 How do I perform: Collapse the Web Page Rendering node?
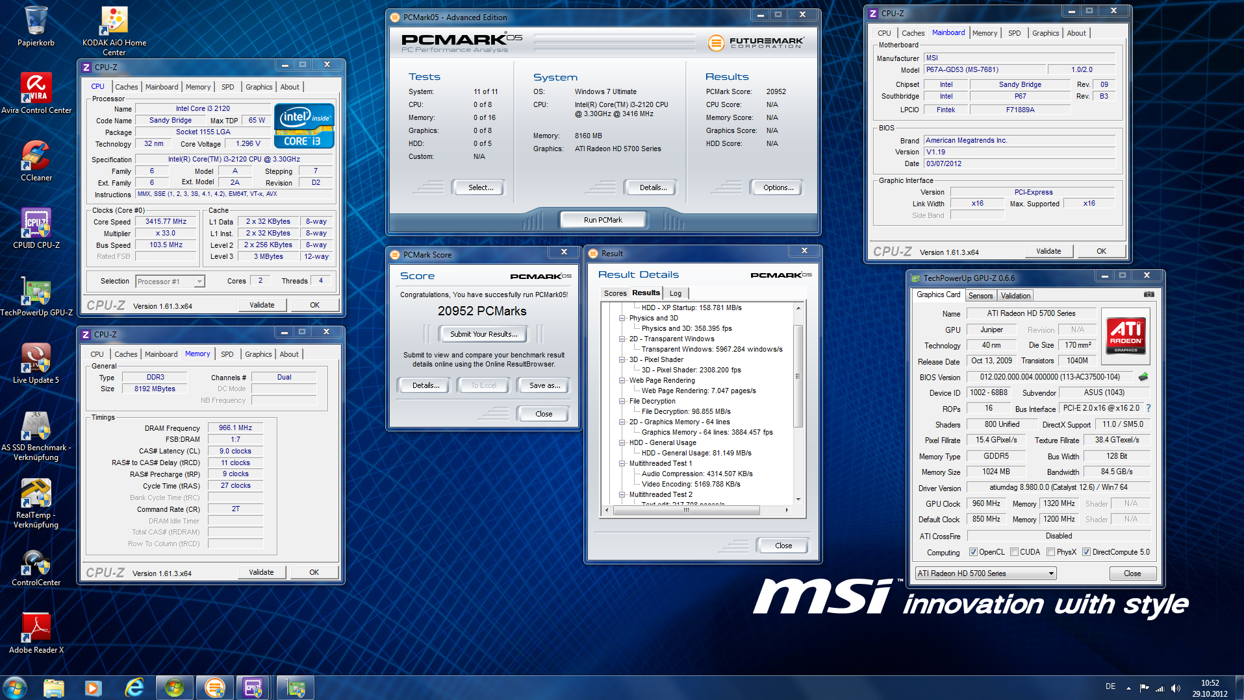(x=622, y=381)
